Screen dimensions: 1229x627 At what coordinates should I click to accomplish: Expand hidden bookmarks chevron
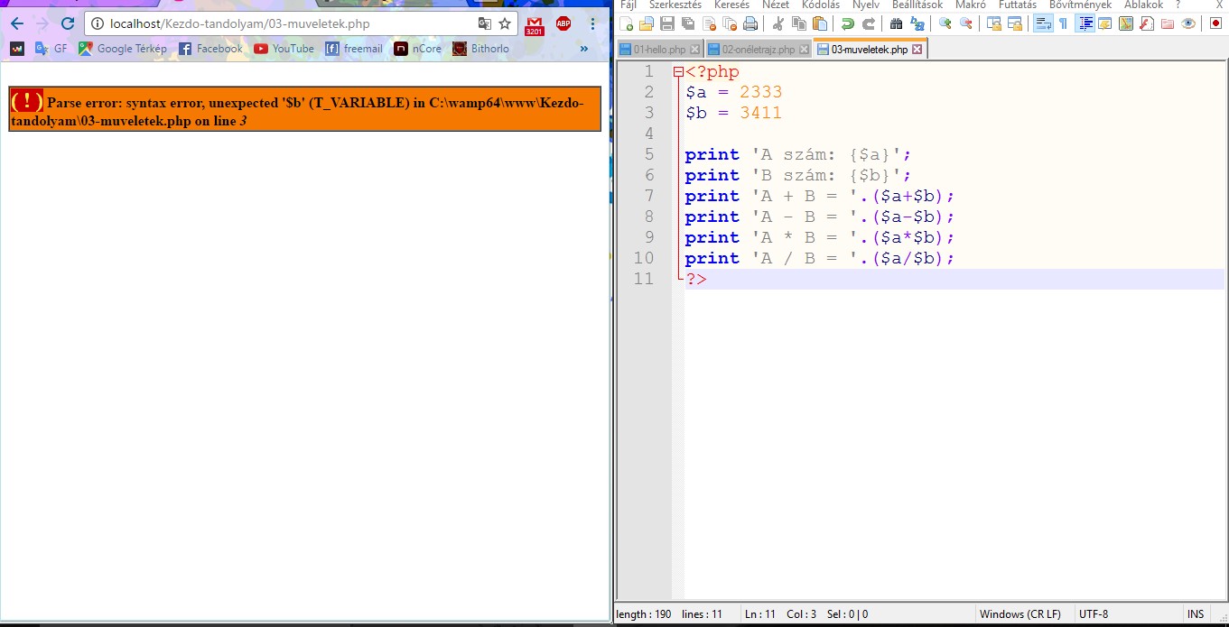583,49
